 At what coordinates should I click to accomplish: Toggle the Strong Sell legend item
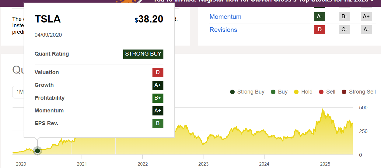pos(359,92)
